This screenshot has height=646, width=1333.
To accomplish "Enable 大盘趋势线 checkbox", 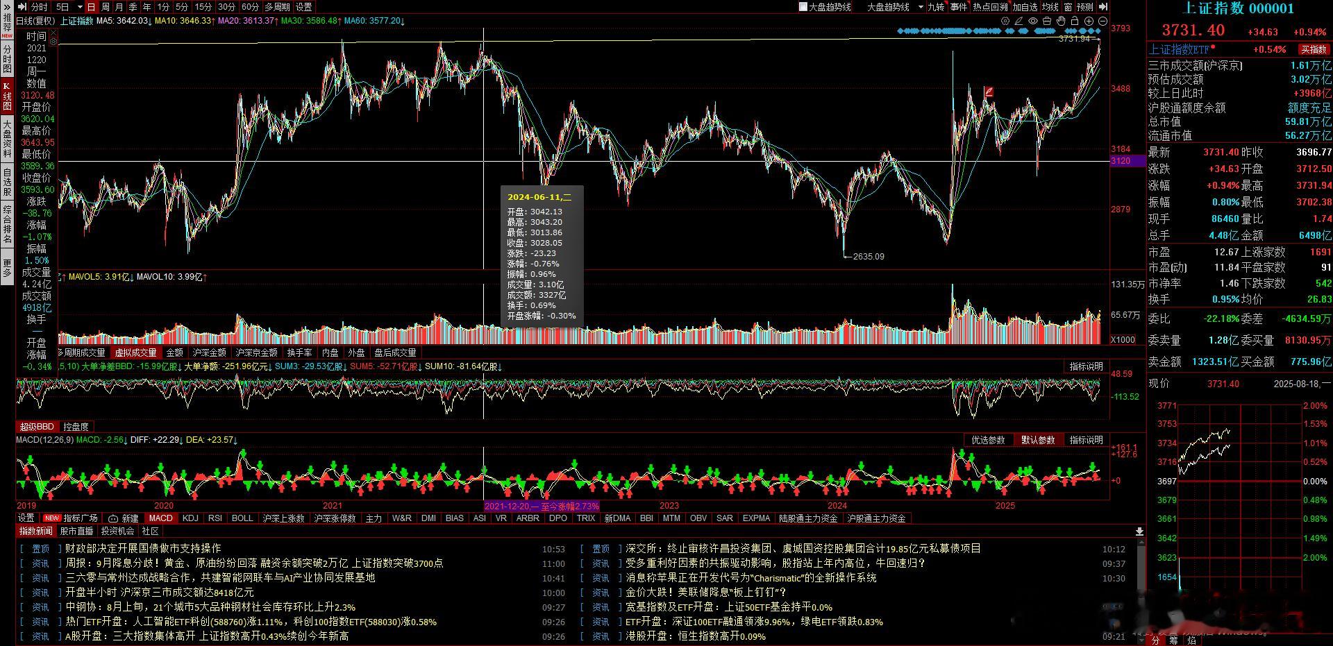I will pos(803,7).
